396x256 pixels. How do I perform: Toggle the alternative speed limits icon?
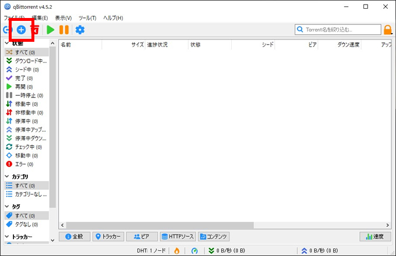(195, 250)
